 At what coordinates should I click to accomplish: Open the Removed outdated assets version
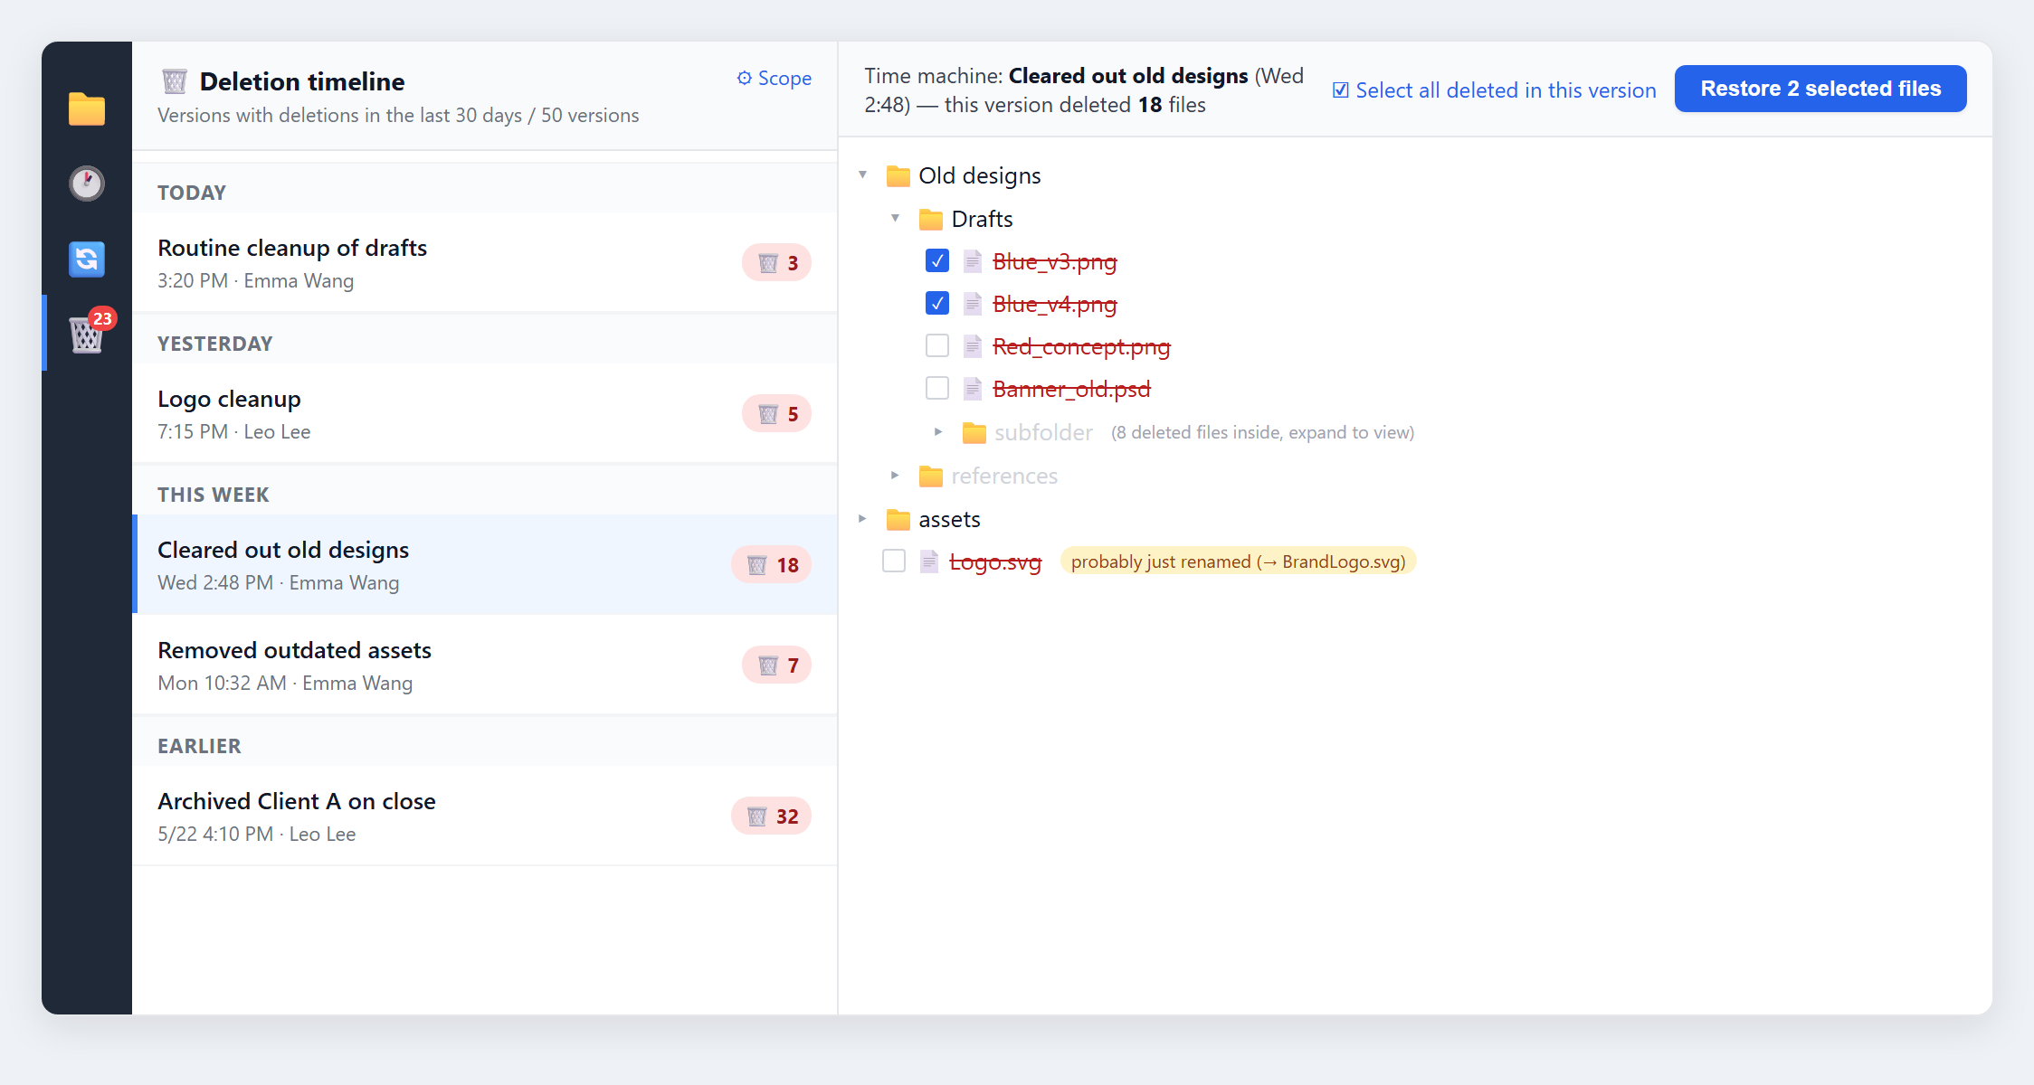pyautogui.click(x=485, y=665)
